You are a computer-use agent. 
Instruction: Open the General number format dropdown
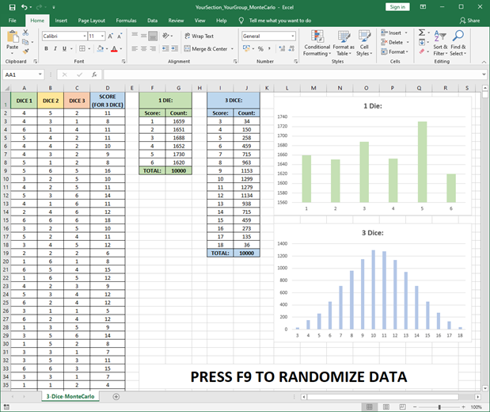coord(293,36)
